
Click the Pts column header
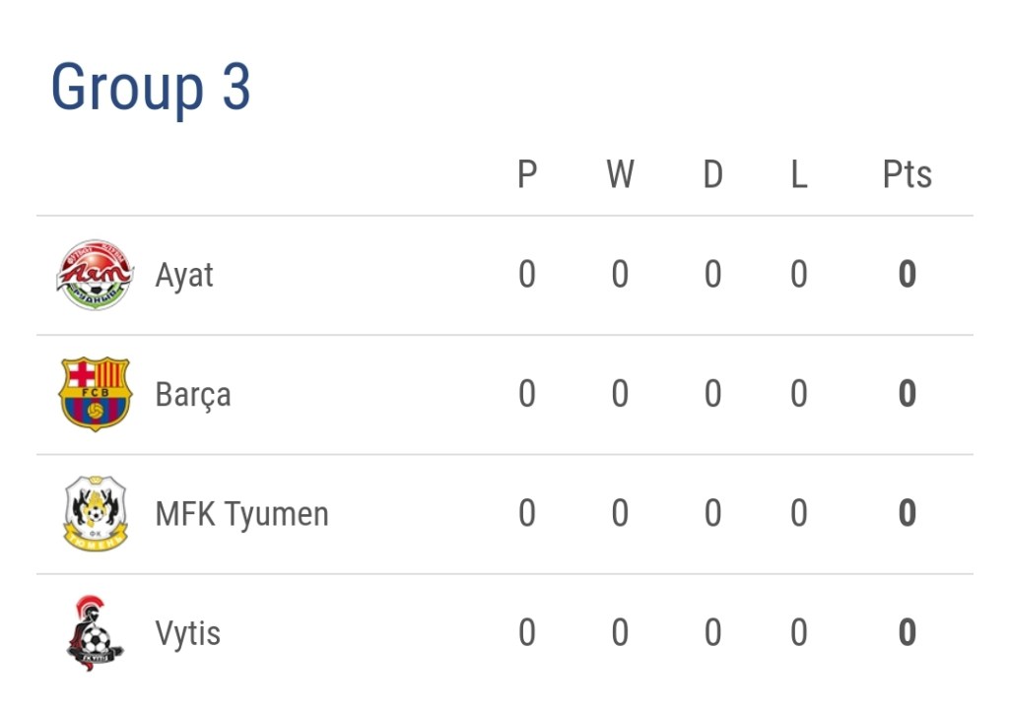tap(907, 174)
